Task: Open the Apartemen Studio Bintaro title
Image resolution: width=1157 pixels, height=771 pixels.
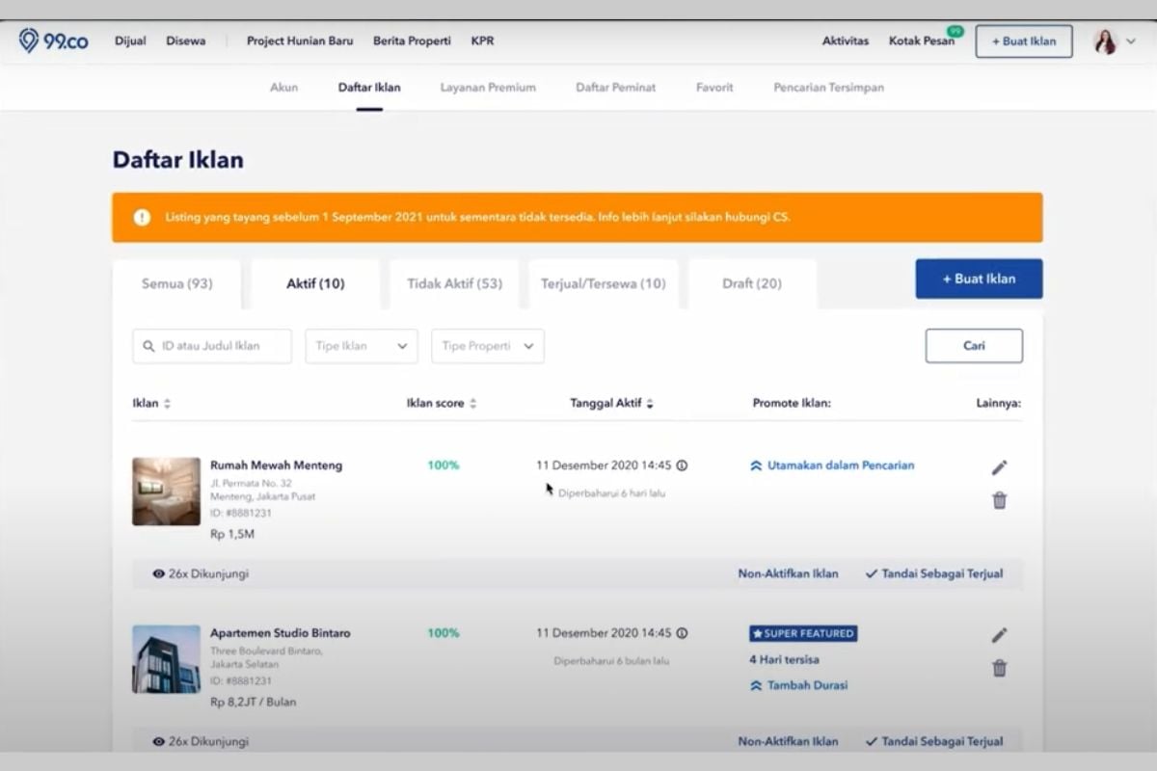Action: pyautogui.click(x=281, y=633)
